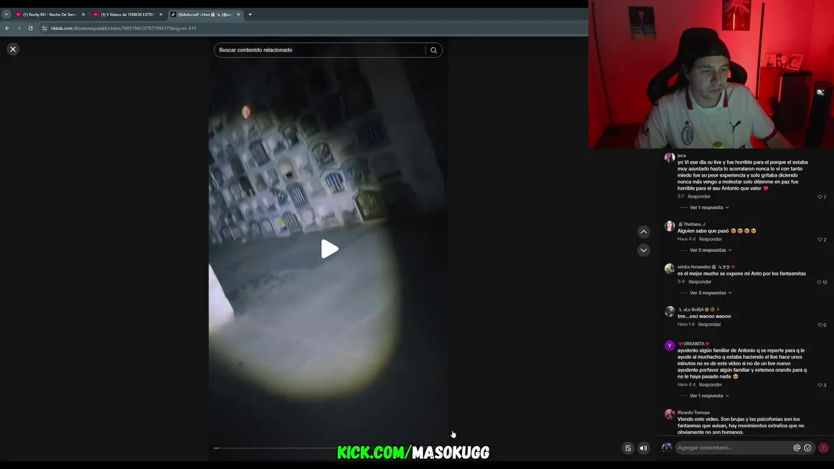This screenshot has width=834, height=469.
Task: Like ericka fernandez's comment with the heart
Action: pos(820,282)
